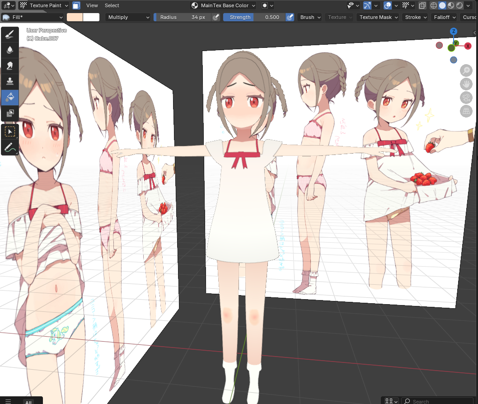Open the Falloff settings popover
This screenshot has height=404, width=478.
(445, 17)
